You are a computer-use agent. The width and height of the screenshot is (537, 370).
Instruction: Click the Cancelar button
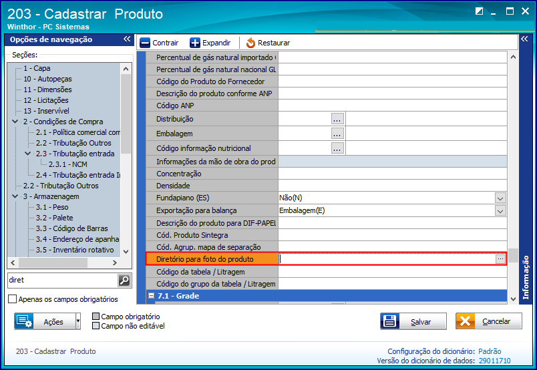489,321
